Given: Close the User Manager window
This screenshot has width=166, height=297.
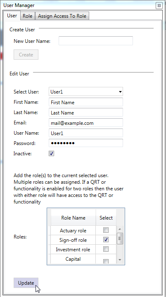Looking at the screenshot, I should coord(159,6).
